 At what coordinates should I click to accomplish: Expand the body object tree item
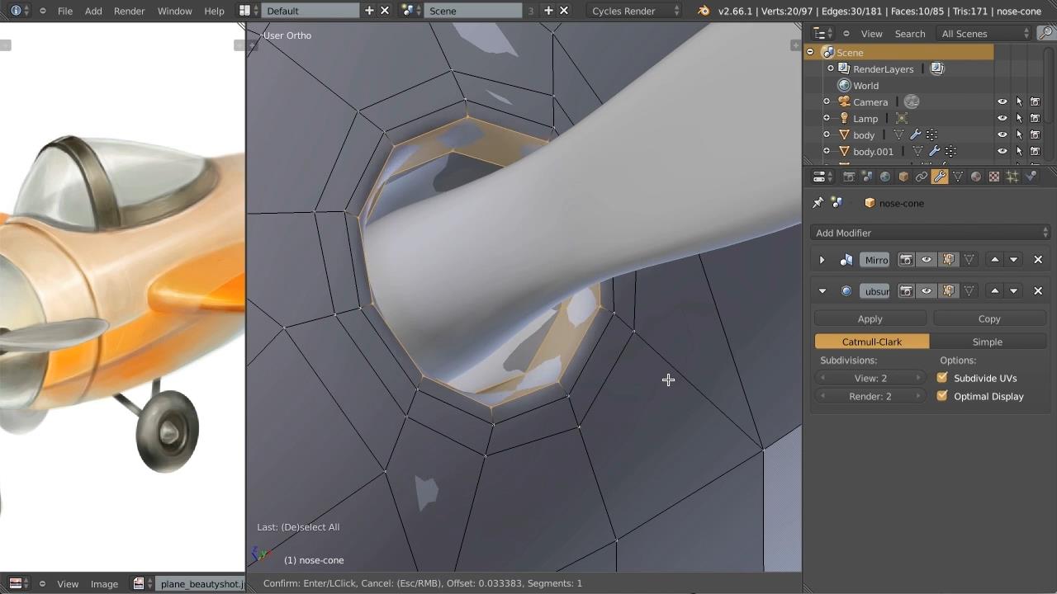827,134
